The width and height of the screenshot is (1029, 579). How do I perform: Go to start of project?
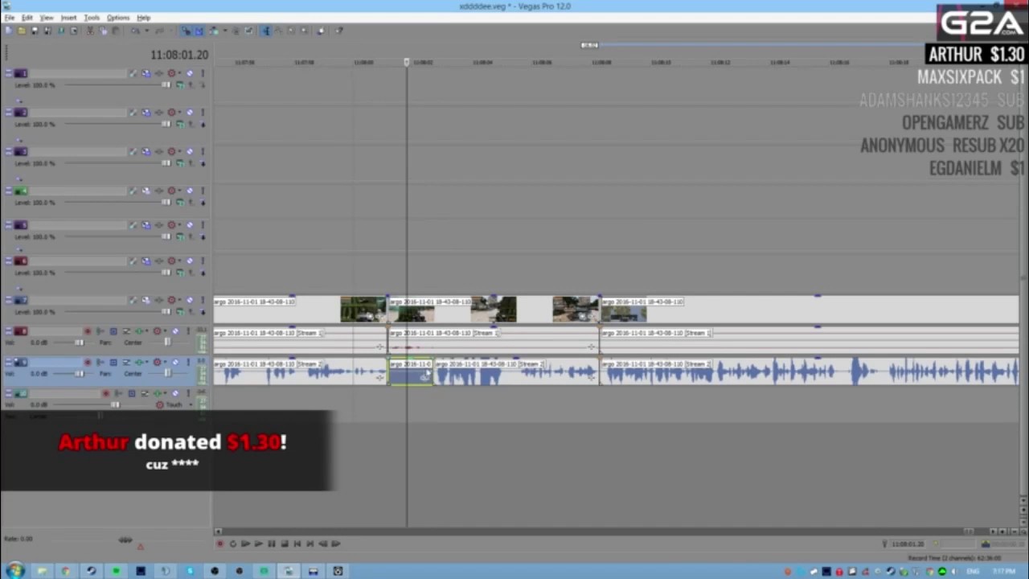click(x=297, y=544)
